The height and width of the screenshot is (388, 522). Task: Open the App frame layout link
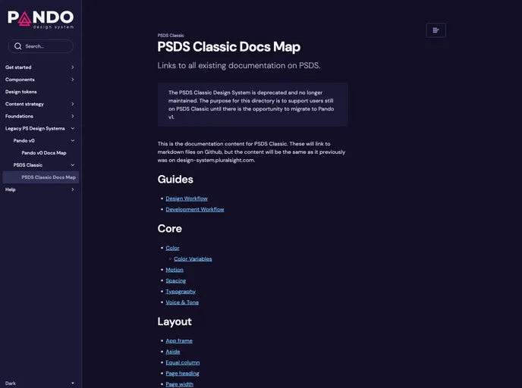(x=179, y=341)
